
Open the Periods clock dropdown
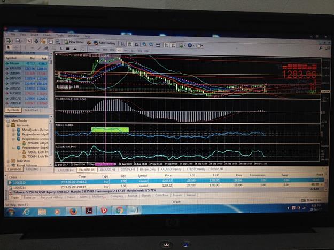click(190, 45)
